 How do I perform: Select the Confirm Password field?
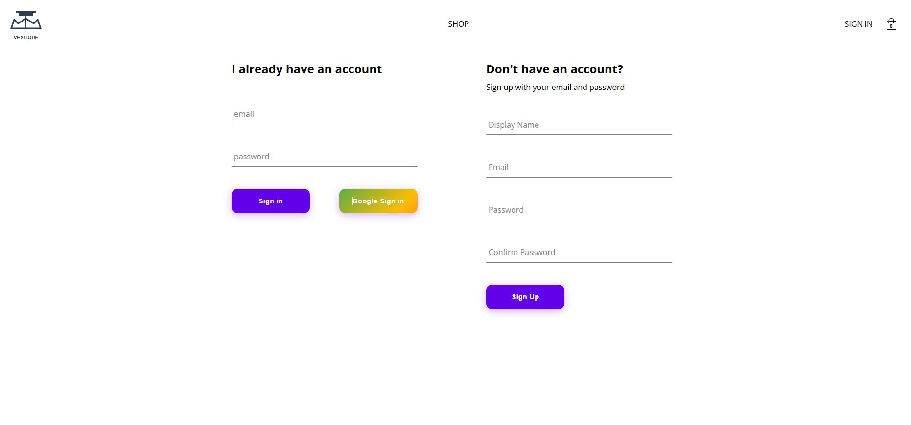(x=579, y=253)
